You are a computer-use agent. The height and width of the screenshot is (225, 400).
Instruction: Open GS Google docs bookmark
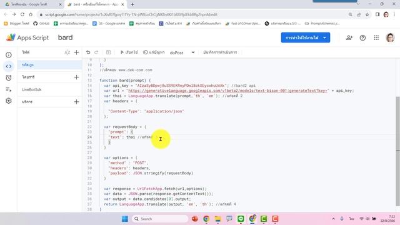click(x=109, y=24)
